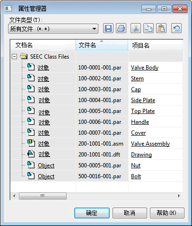This screenshot has width=192, height=226.
Task: Click the 文档名 column header
Action: pos(43,45)
